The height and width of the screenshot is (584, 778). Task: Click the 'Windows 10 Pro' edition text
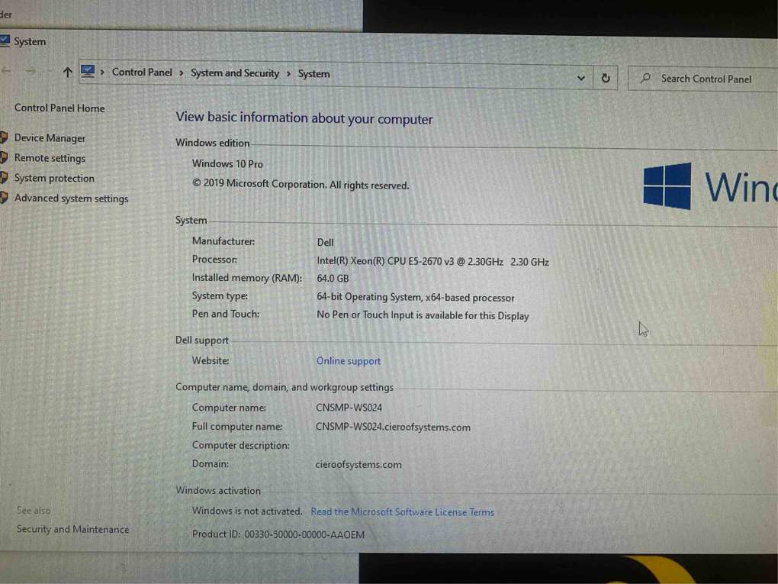(227, 164)
